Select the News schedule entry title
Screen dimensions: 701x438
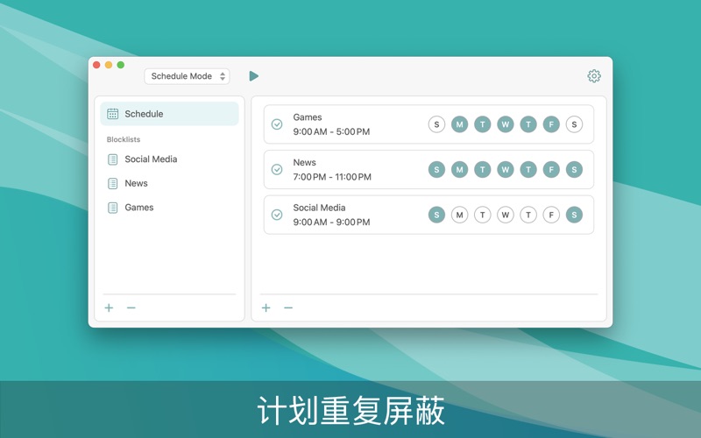(x=304, y=162)
